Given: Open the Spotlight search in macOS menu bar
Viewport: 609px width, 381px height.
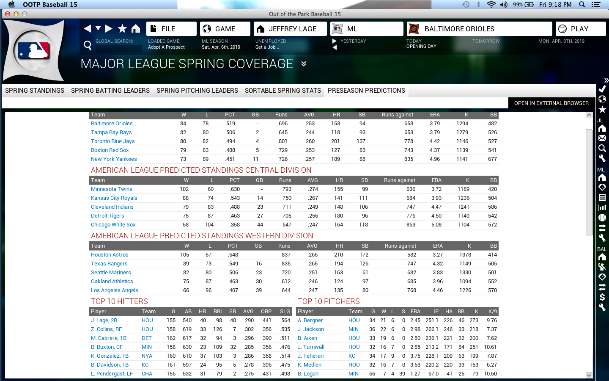Looking at the screenshot, I should pos(582,4).
